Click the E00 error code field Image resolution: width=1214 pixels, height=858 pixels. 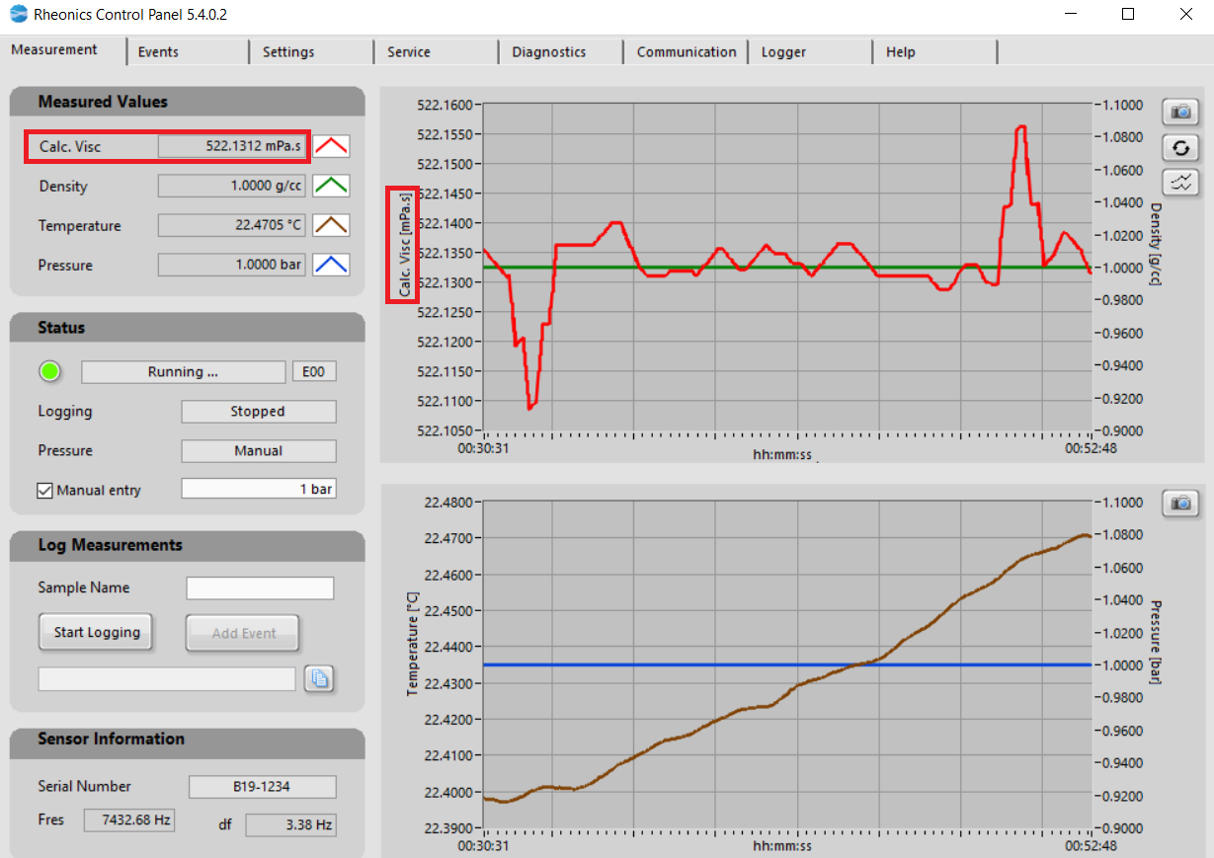pyautogui.click(x=314, y=372)
